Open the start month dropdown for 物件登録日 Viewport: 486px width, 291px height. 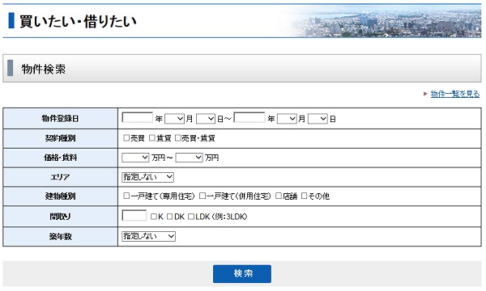click(174, 119)
